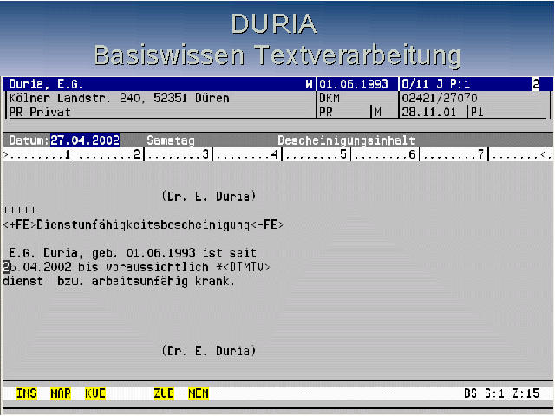Screen dimensions: 555x416
Task: Click the DKM code
Action: tap(330, 98)
